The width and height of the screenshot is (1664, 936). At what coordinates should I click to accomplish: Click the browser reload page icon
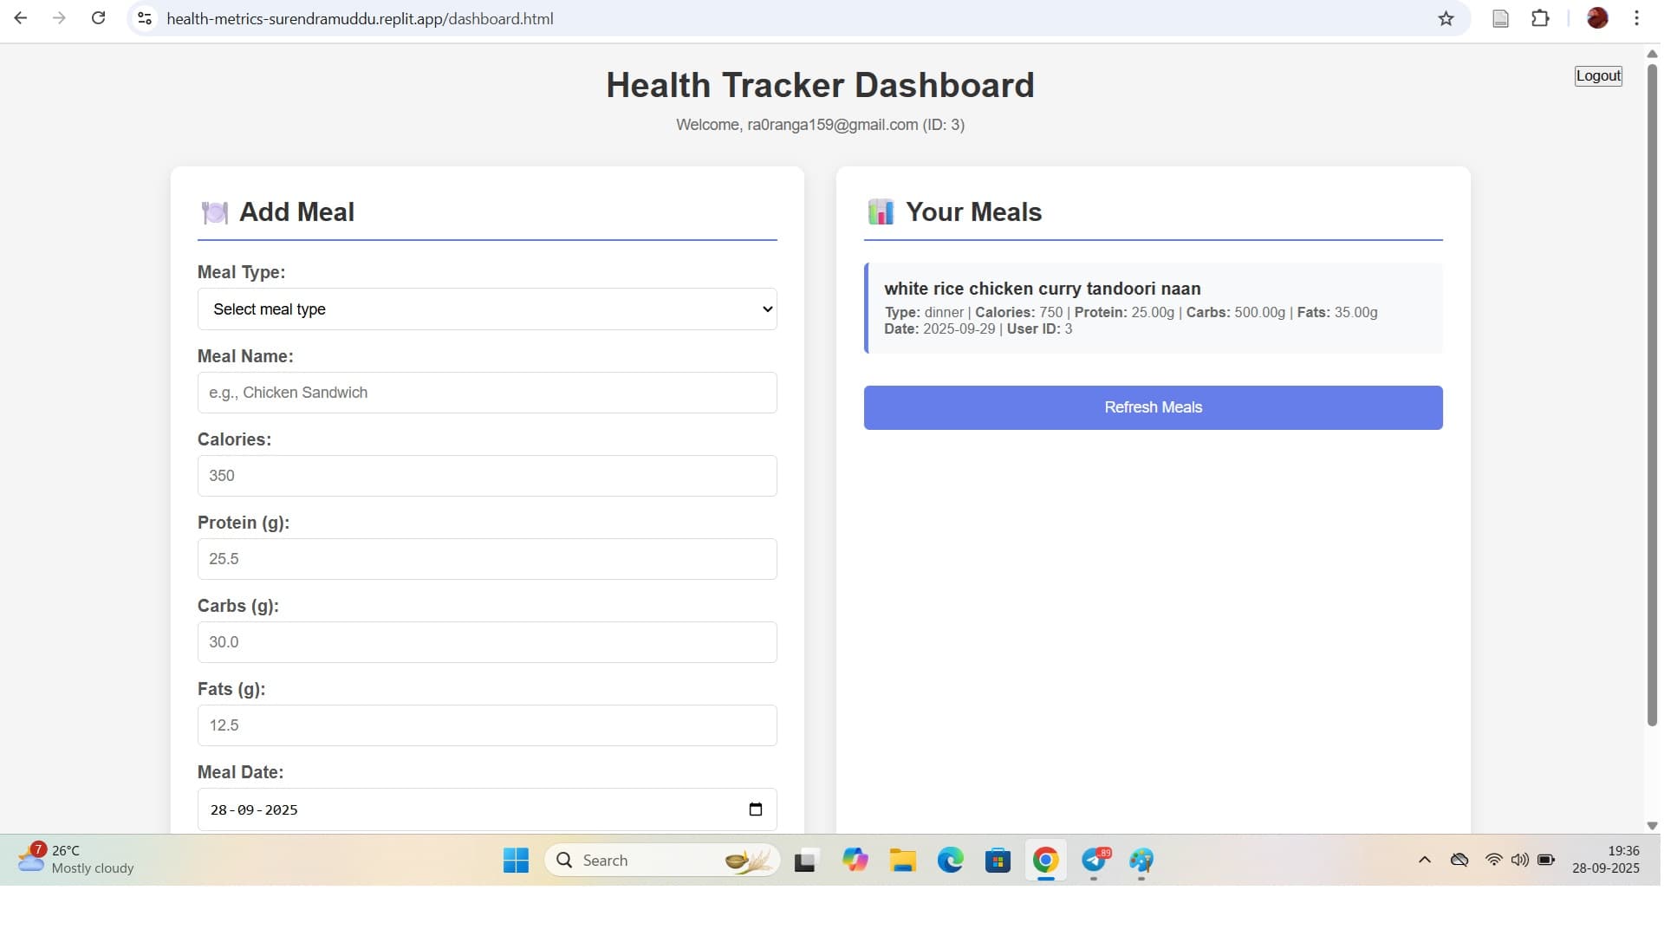click(x=98, y=18)
